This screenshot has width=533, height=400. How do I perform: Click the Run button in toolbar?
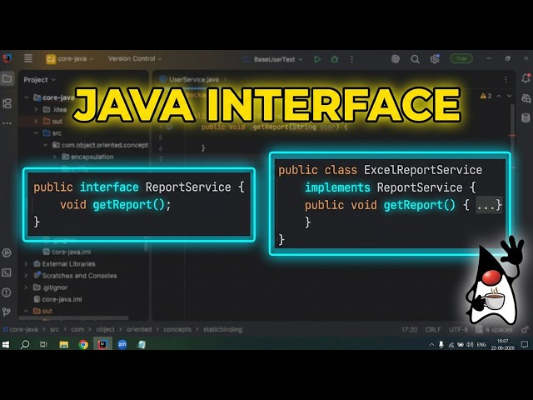coord(317,59)
